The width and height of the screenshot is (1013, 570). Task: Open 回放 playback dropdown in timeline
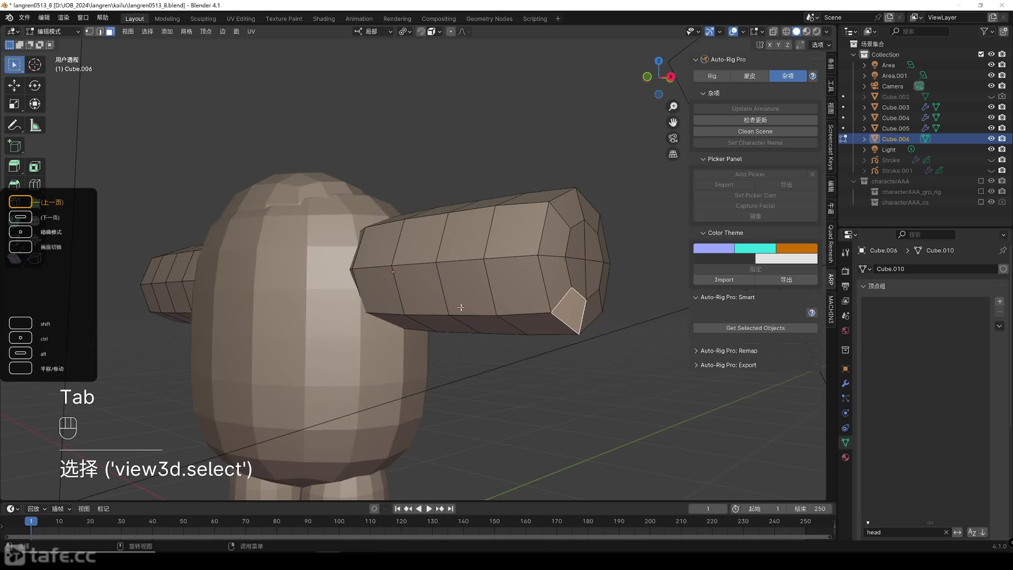click(37, 509)
